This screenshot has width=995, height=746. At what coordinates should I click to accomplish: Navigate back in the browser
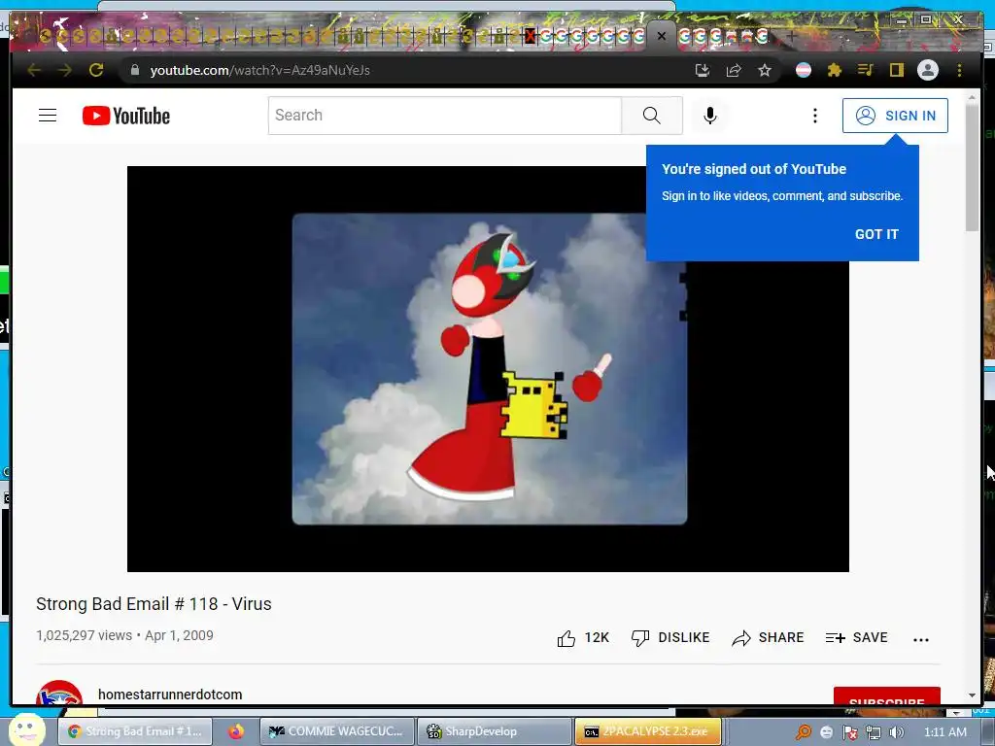point(34,70)
